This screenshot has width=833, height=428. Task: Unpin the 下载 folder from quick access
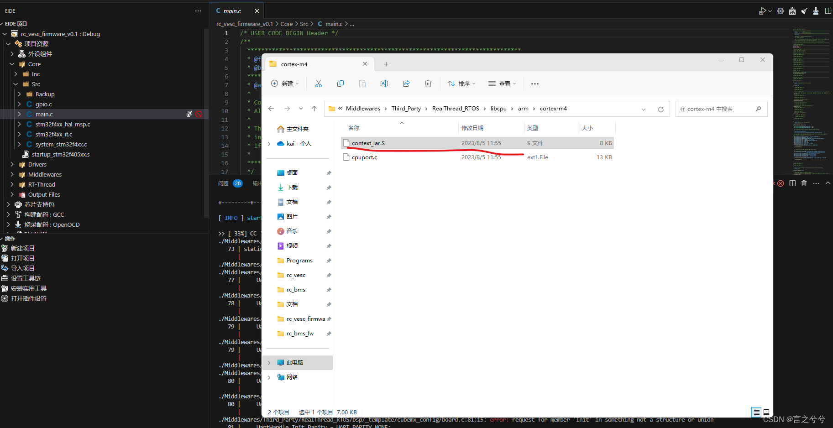pos(329,187)
